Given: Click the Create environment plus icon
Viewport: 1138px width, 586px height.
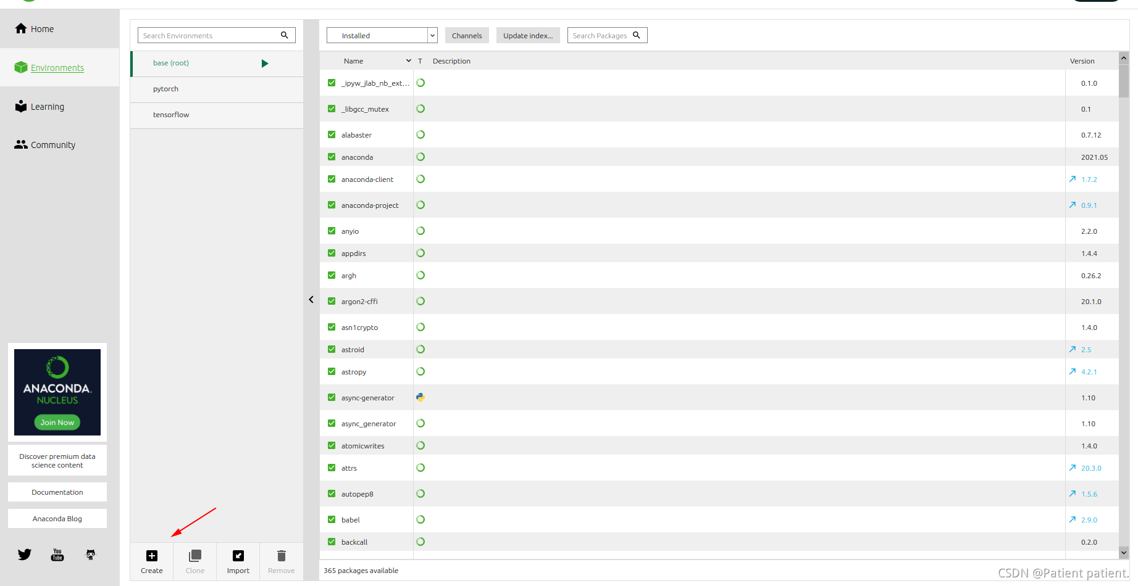Looking at the screenshot, I should click(x=152, y=556).
